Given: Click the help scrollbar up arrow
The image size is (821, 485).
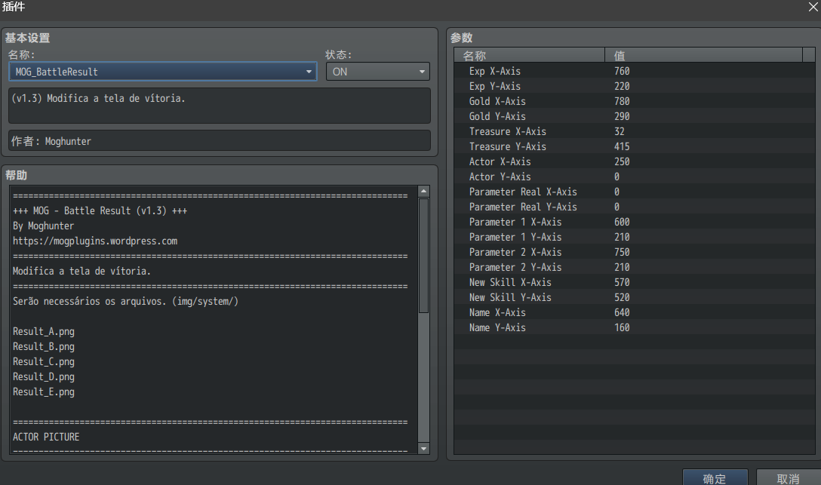Looking at the screenshot, I should coord(423,192).
